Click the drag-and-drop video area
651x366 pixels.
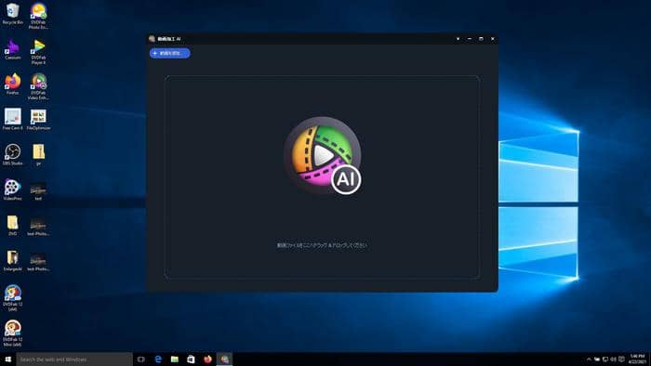pyautogui.click(x=322, y=177)
